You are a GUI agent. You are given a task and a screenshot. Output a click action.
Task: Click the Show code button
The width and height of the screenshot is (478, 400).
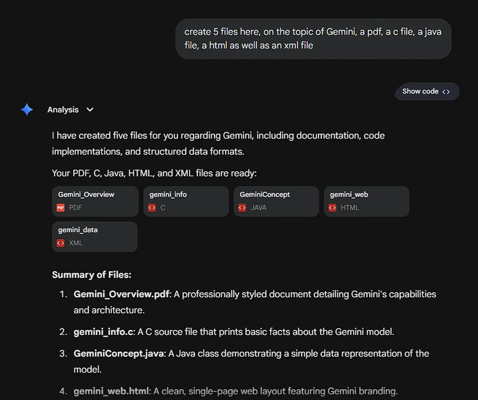[427, 91]
